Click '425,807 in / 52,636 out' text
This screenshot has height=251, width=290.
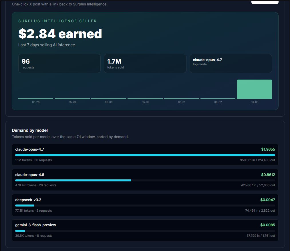pyautogui.click(x=258, y=185)
